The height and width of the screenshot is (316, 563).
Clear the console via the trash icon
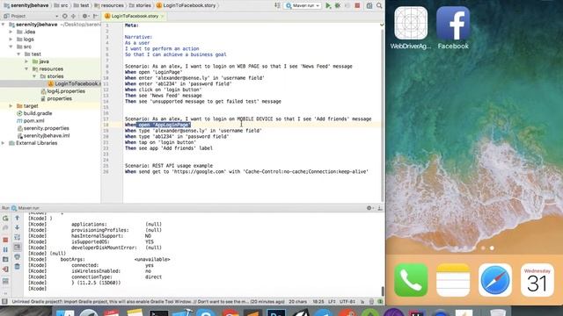point(17,267)
